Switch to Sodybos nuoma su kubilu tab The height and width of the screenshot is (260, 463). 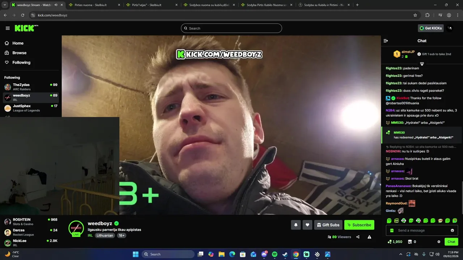point(209,5)
